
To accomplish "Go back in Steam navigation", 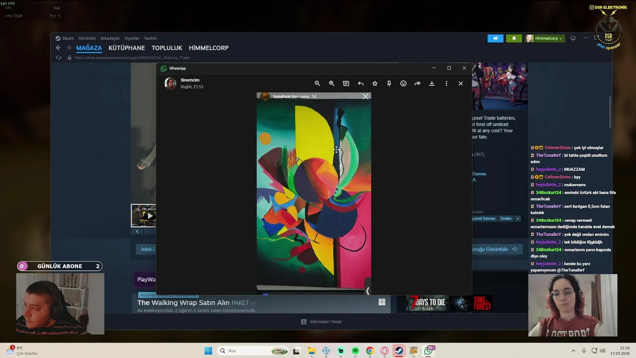I will tap(58, 48).
